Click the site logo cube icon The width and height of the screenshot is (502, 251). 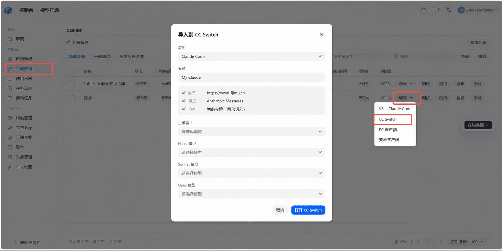pos(8,10)
